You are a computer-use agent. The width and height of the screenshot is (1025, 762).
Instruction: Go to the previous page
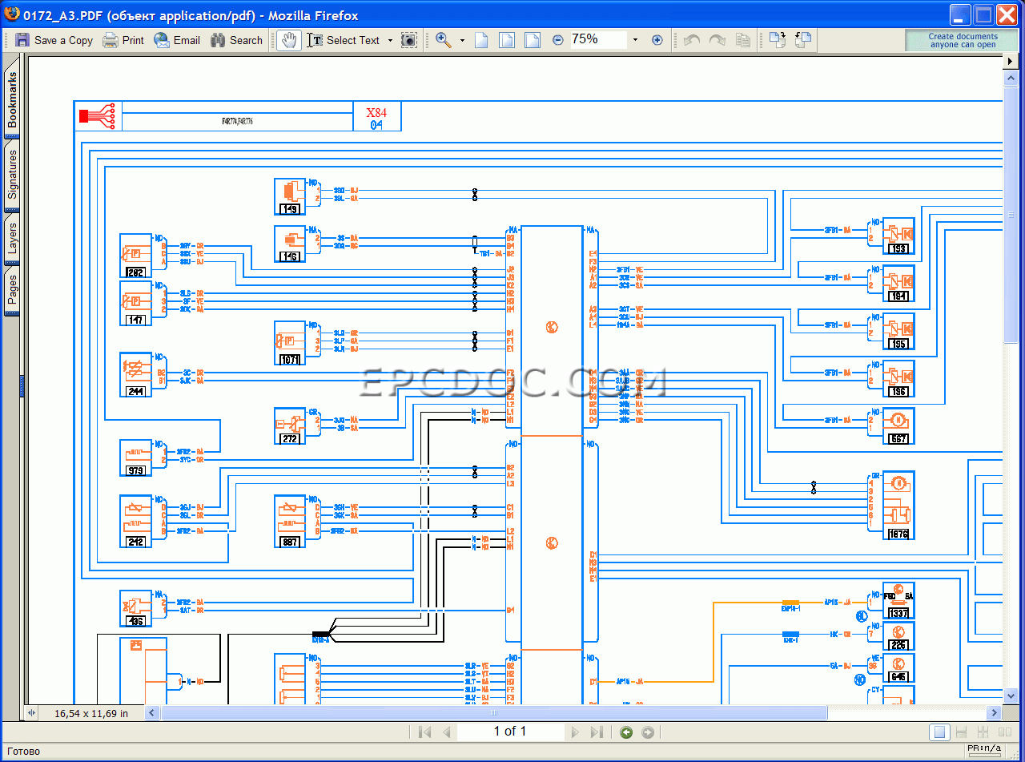446,732
